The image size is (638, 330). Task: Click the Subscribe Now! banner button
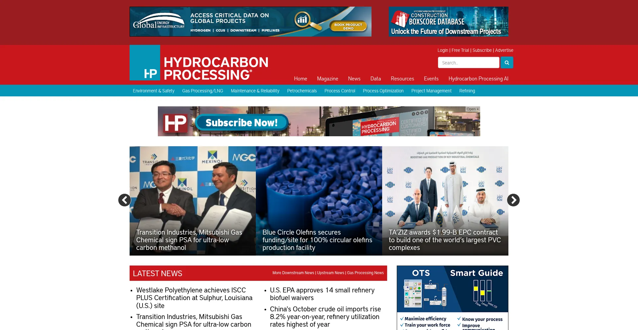coord(242,123)
